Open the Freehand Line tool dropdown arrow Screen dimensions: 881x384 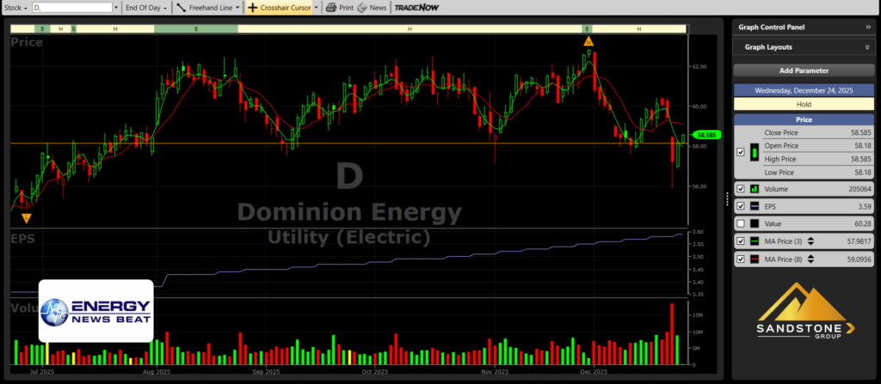238,8
